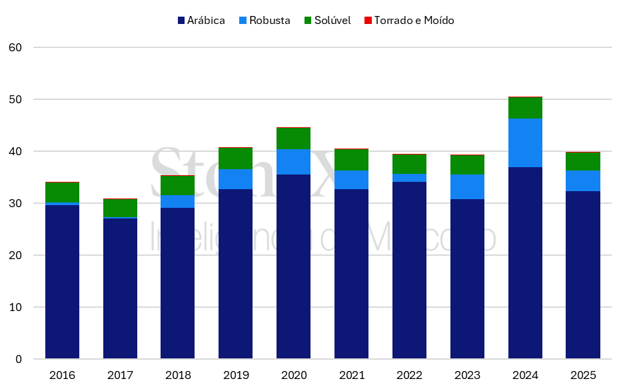Select the 2019 Arábica bar segment
This screenshot has width=627, height=391.
(235, 274)
